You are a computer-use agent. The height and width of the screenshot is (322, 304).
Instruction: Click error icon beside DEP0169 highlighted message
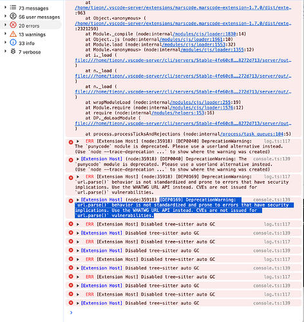click(x=71, y=201)
